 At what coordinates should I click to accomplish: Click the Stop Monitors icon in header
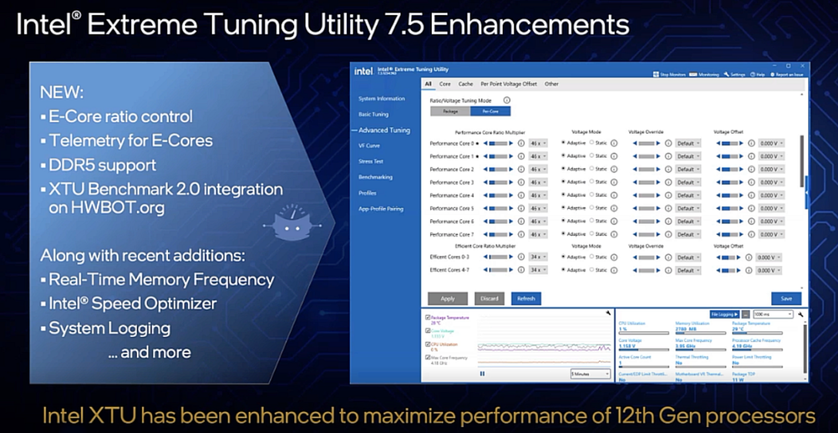655,75
